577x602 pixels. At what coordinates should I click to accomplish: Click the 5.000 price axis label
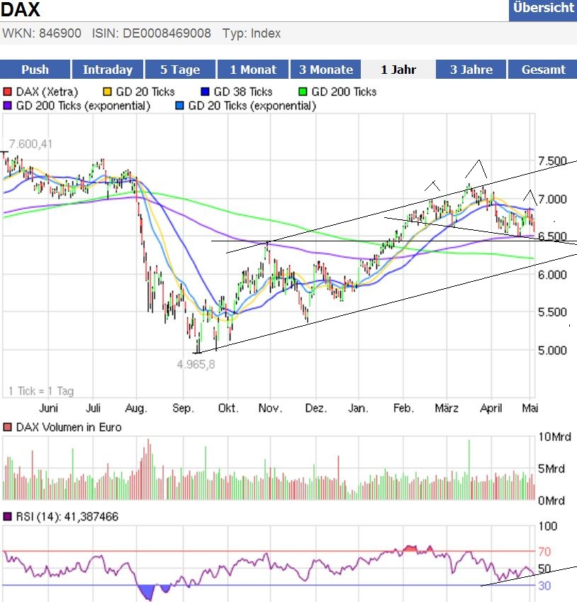[x=552, y=351]
